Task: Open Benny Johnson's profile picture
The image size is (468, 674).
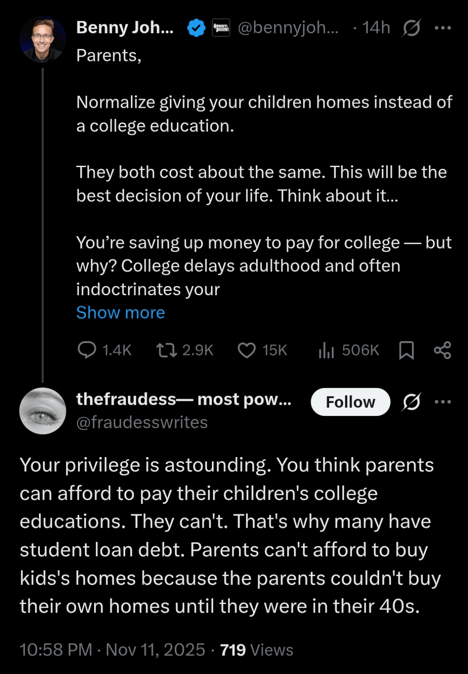Action: (x=42, y=39)
